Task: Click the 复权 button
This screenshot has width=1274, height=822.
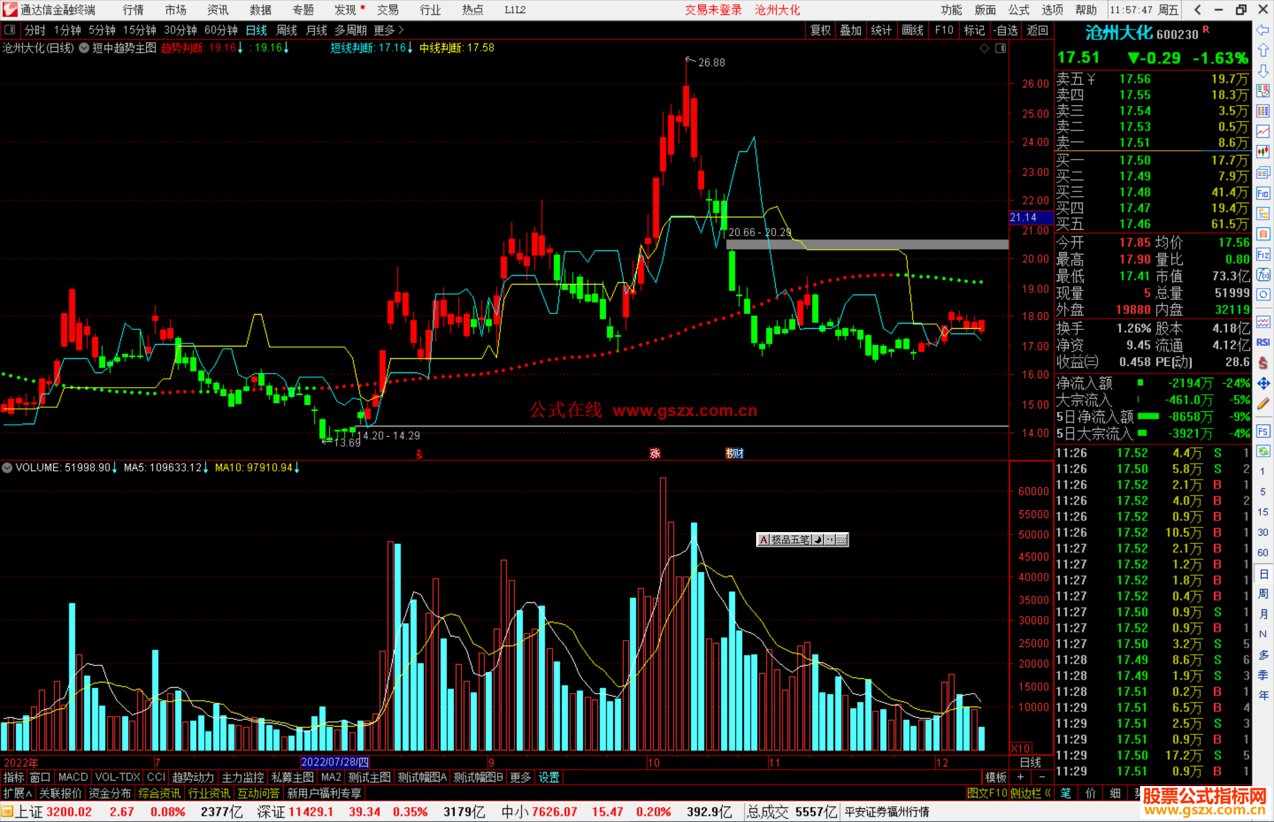Action: [820, 30]
